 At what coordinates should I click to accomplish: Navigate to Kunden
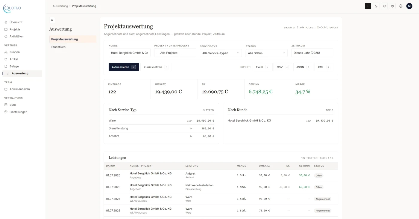tap(22, 52)
